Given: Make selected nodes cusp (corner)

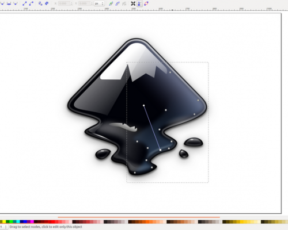Looking at the screenshot, I should click(x=2, y=3).
